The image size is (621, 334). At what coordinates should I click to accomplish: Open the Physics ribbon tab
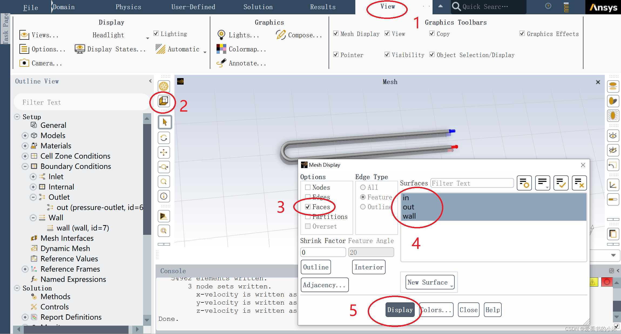(128, 7)
